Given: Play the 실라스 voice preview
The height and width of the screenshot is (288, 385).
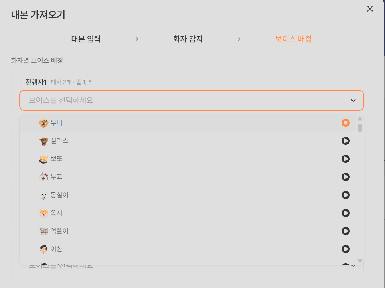Looking at the screenshot, I should [345, 141].
